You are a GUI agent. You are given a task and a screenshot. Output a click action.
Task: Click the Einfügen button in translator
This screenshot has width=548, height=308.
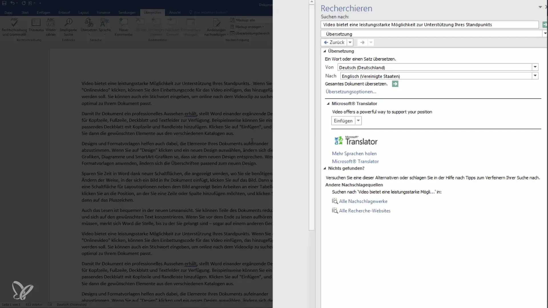(343, 121)
